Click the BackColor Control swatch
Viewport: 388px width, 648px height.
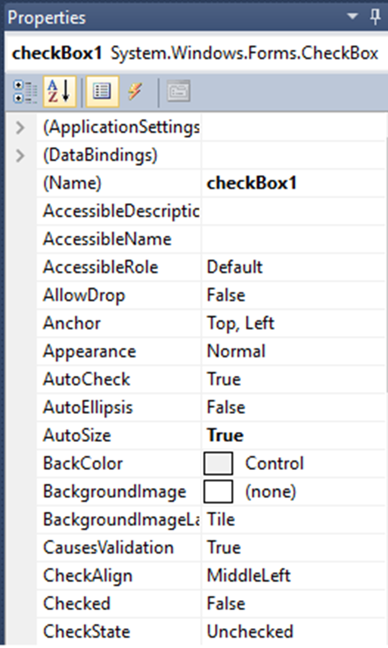(x=218, y=463)
